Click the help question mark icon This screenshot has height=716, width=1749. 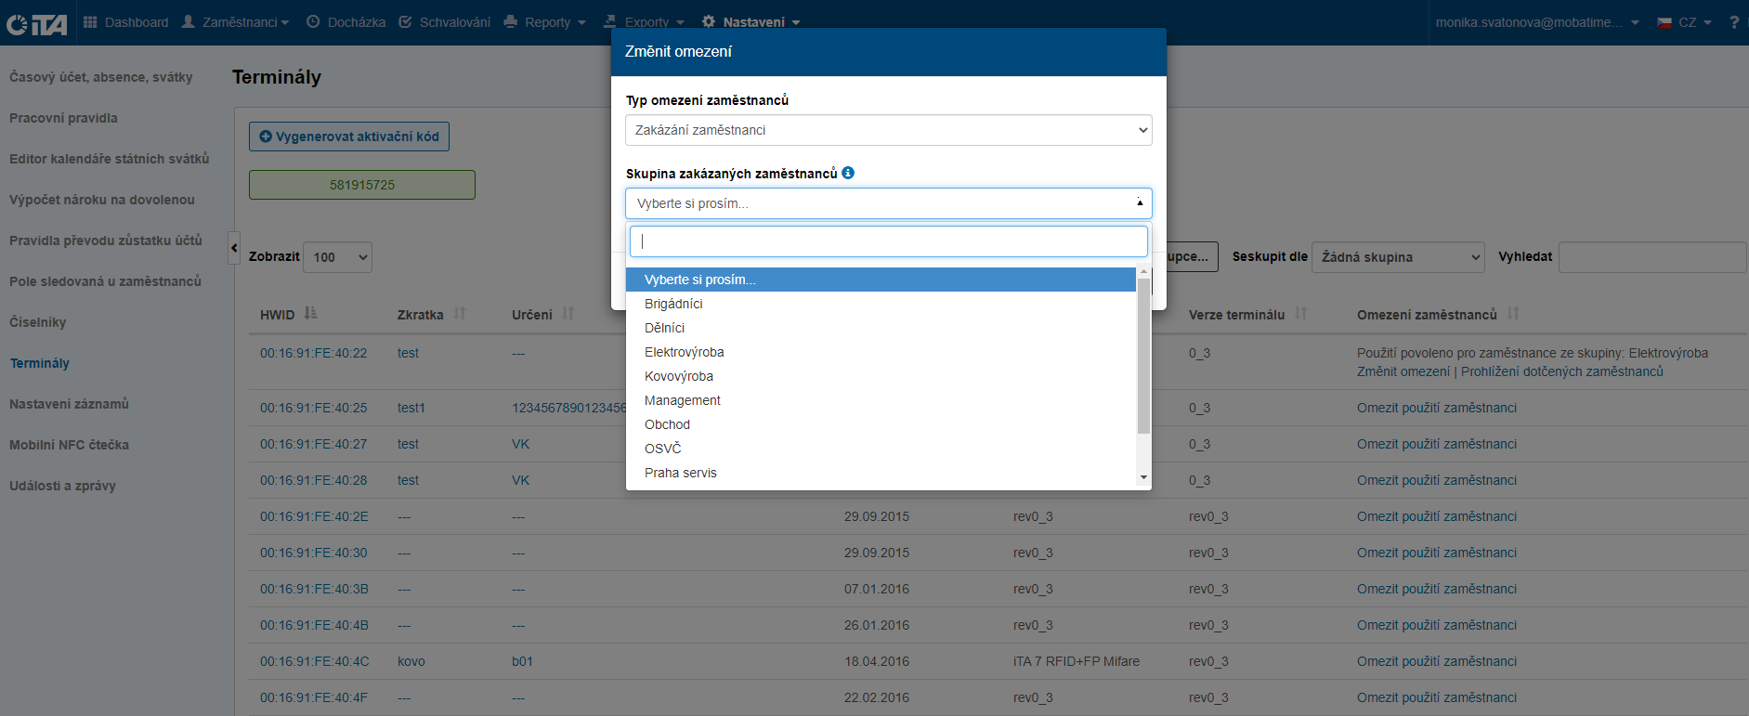(1733, 22)
